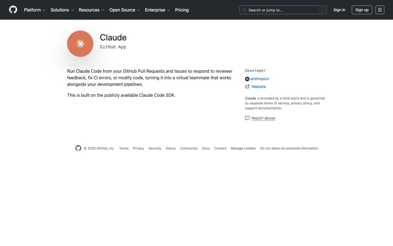393x246 pixels.
Task: Open the footer Status link
Action: click(171, 148)
